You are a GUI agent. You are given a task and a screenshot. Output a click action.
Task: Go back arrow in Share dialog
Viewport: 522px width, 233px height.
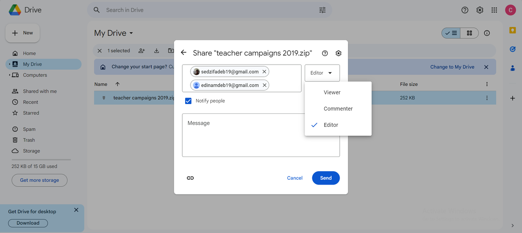point(184,52)
